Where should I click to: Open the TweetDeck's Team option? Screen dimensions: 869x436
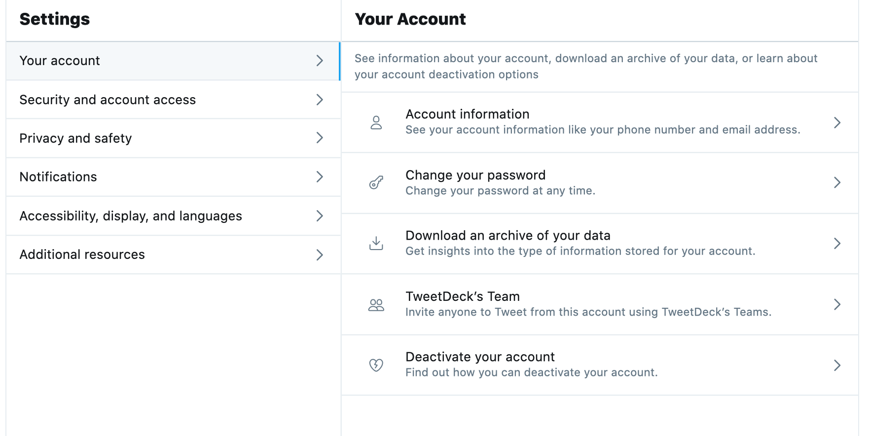(x=600, y=304)
